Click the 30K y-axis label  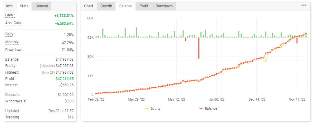coord(90,57)
